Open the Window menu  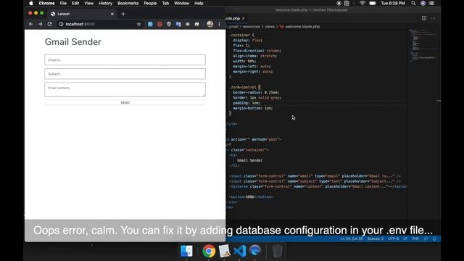(x=181, y=3)
